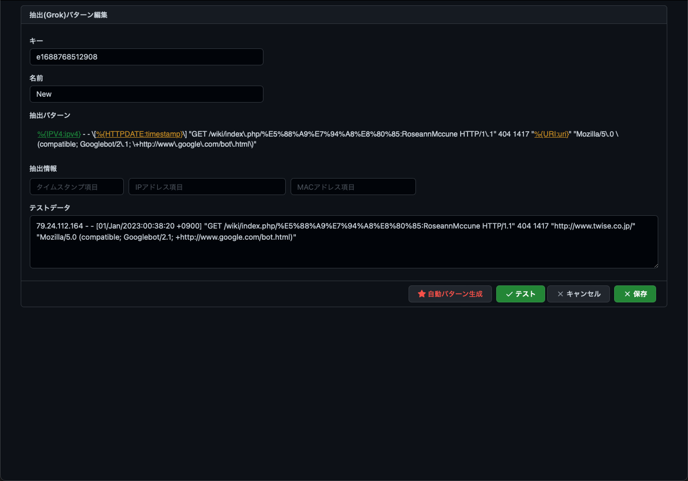Screen dimensions: 688x481
Task: Click the star icon for auto pattern generation
Action: pyautogui.click(x=422, y=294)
